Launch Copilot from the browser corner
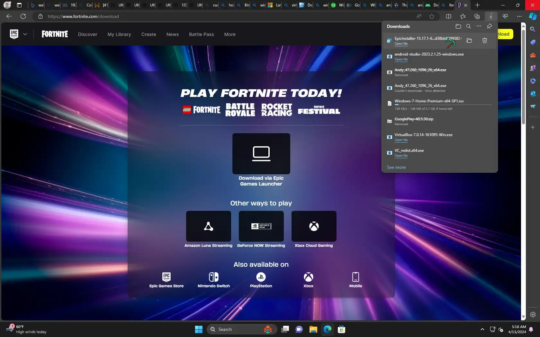Image resolution: width=540 pixels, height=337 pixels. 533,16
